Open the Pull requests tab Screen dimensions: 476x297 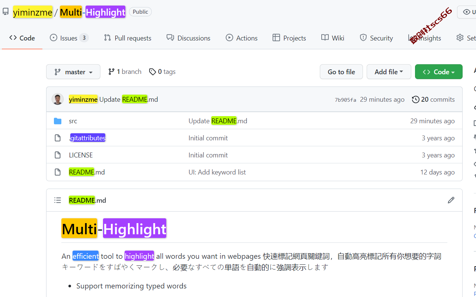click(x=128, y=38)
